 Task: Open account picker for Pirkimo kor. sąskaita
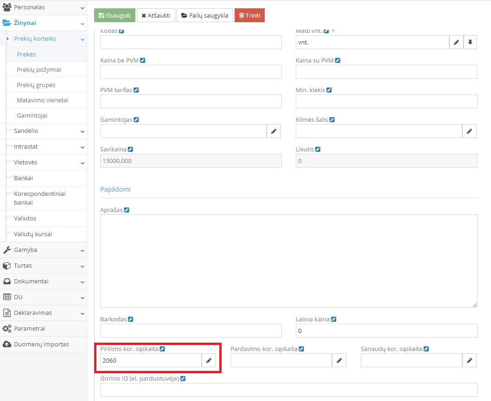point(209,361)
